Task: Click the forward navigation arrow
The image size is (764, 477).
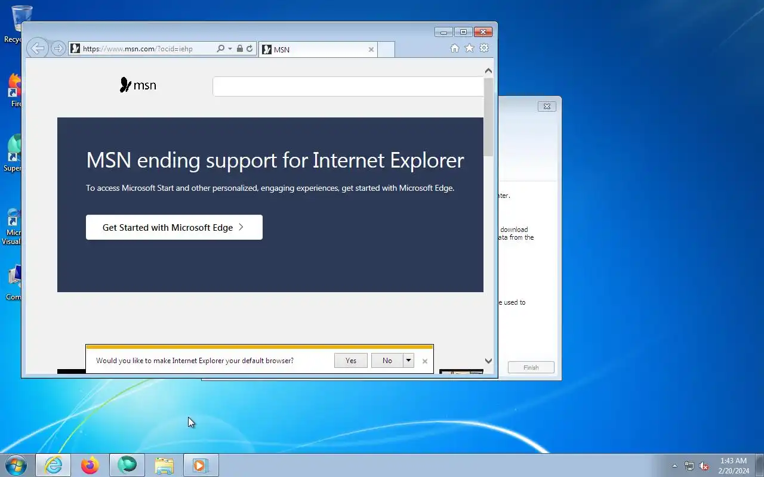Action: click(x=58, y=48)
